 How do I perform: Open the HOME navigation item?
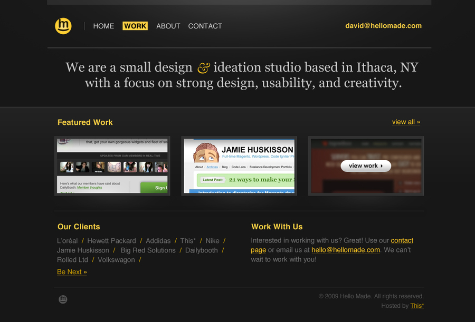point(103,26)
